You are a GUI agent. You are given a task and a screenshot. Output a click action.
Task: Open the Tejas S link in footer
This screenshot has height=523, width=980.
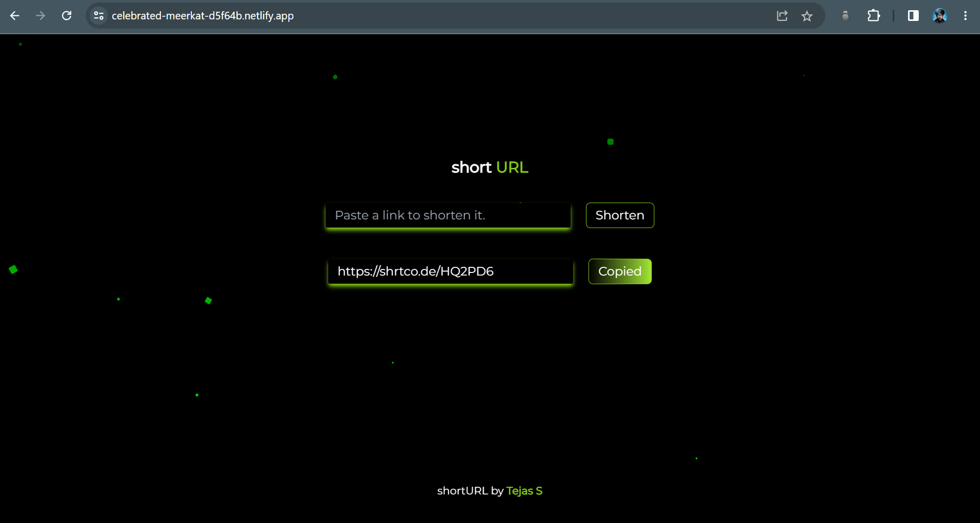[x=524, y=490]
